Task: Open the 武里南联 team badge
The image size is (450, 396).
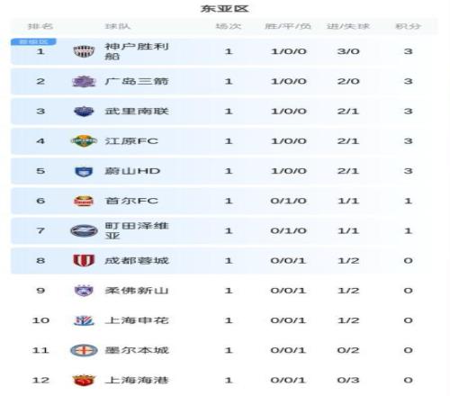Action: pos(84,112)
